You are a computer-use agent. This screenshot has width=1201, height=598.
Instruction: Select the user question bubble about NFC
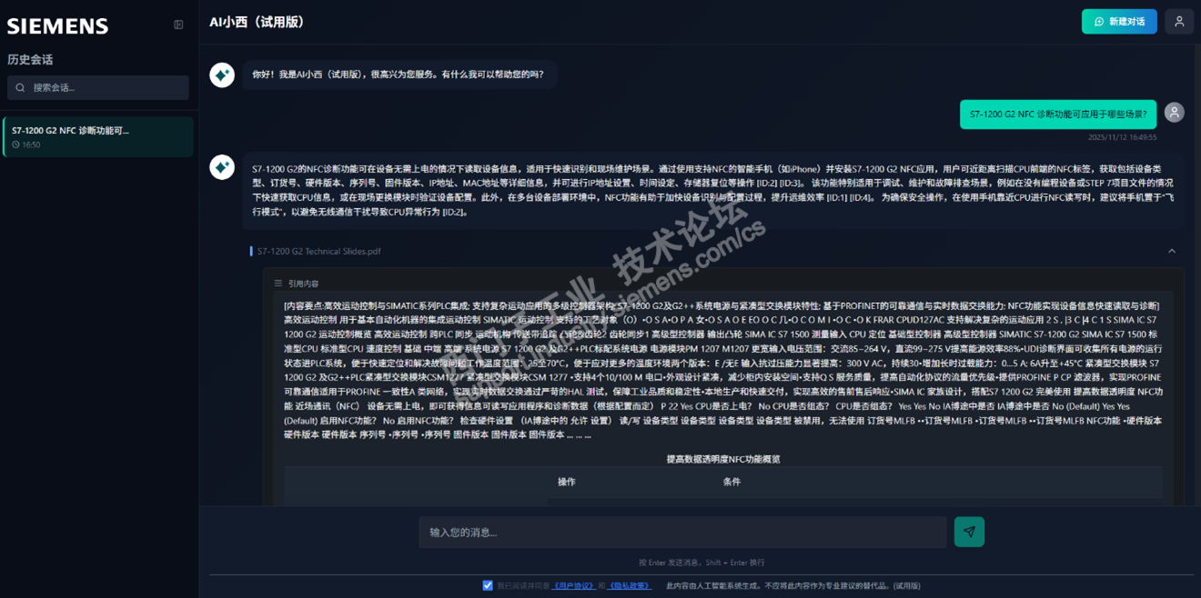click(1058, 115)
